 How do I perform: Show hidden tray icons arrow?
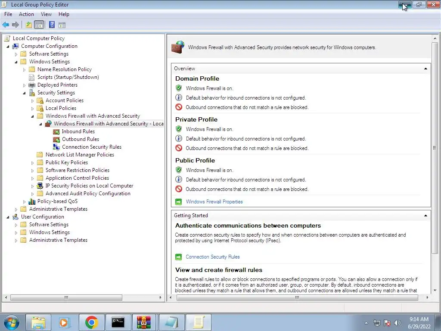(x=366, y=323)
